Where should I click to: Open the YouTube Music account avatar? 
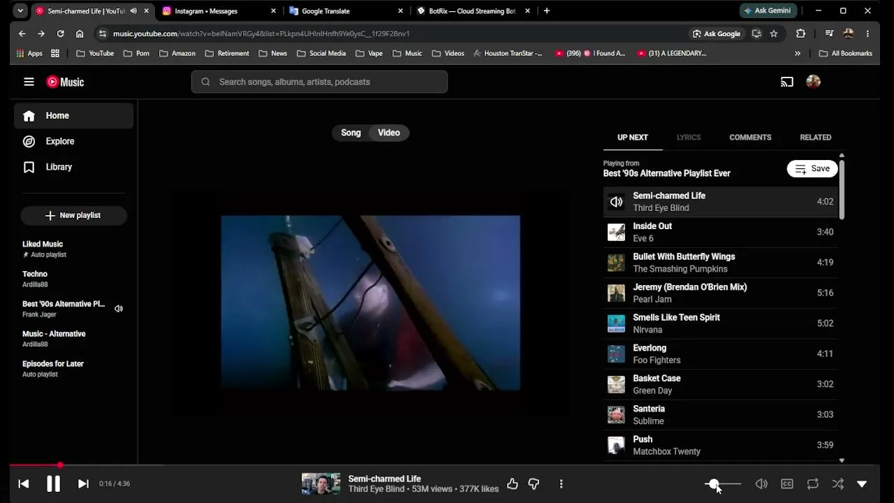point(813,82)
